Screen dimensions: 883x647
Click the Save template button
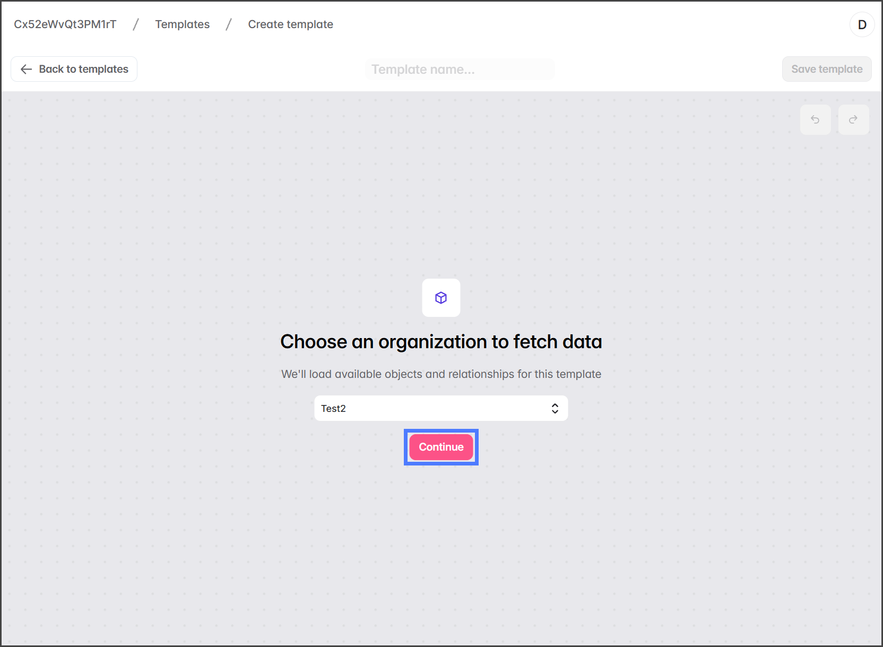pyautogui.click(x=826, y=69)
